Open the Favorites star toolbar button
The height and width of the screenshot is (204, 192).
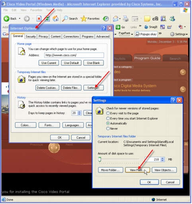click(x=90, y=19)
